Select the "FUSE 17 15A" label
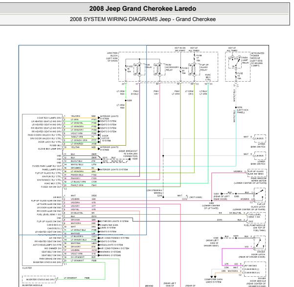This screenshot has width=294, height=287. (199, 58)
